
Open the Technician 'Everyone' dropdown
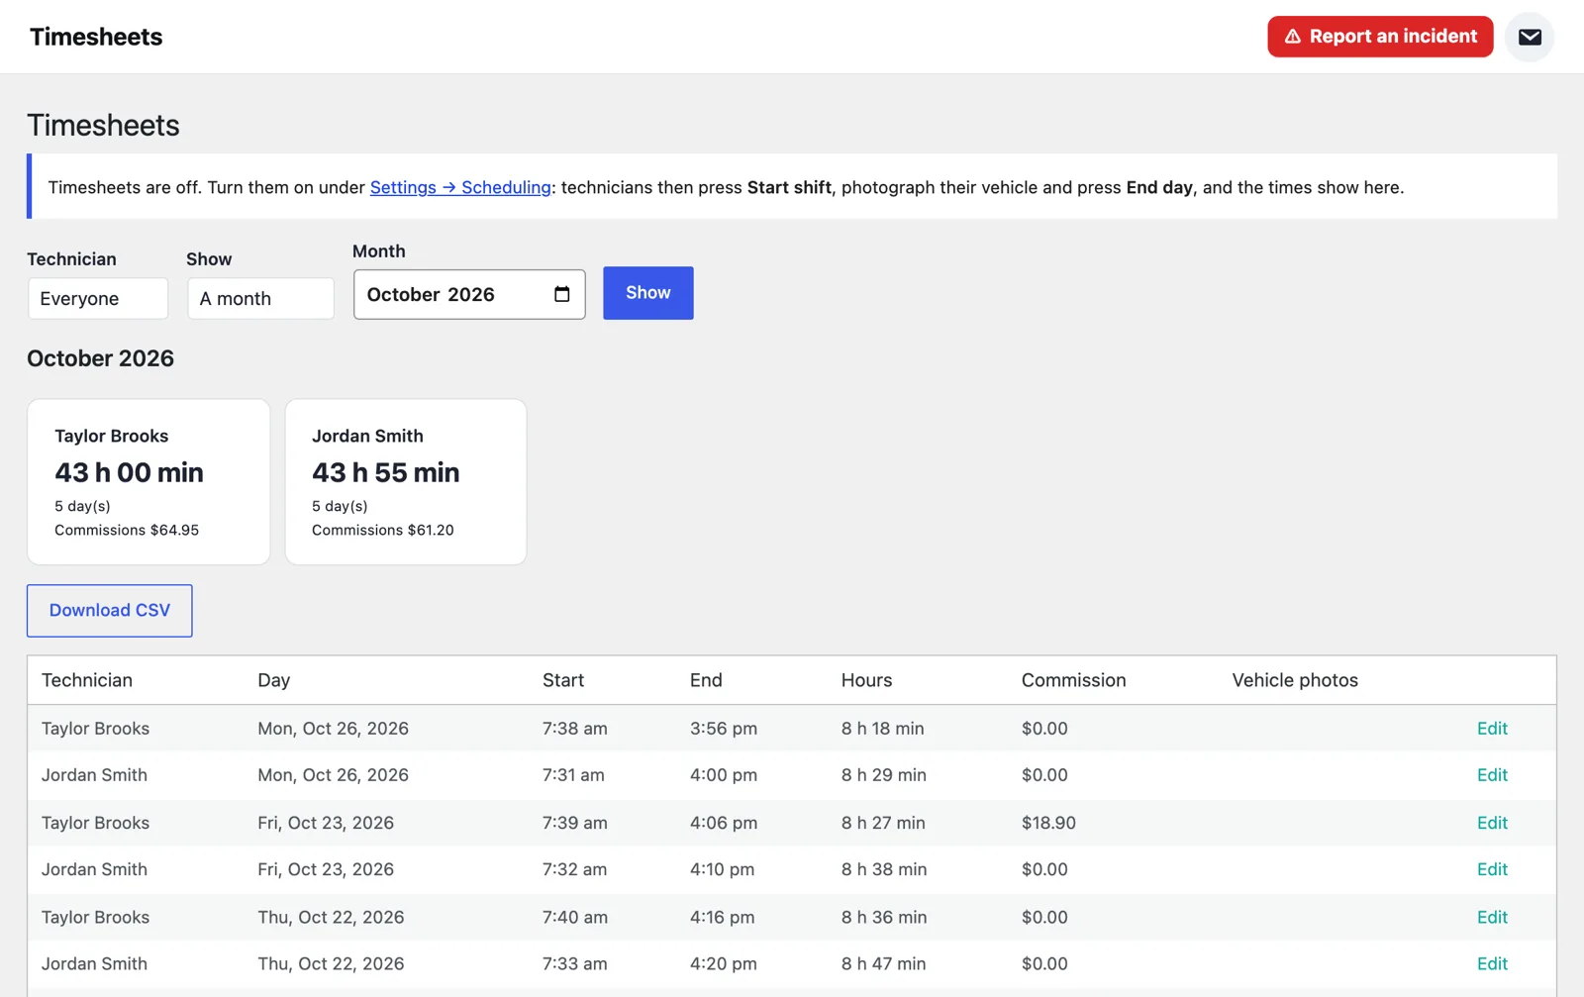[x=98, y=298]
